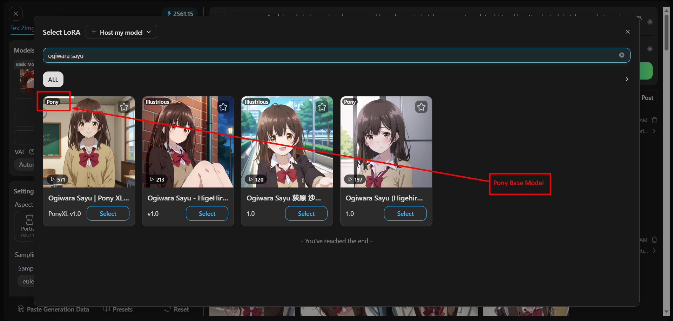Screen dimensions: 673x321
Task: Delete the second history entry with trash icon
Action: point(654,240)
